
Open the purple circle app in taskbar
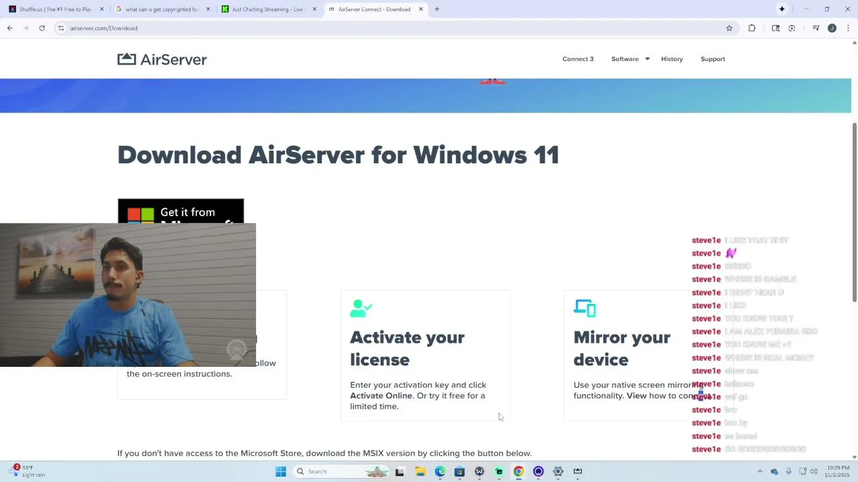[538, 471]
